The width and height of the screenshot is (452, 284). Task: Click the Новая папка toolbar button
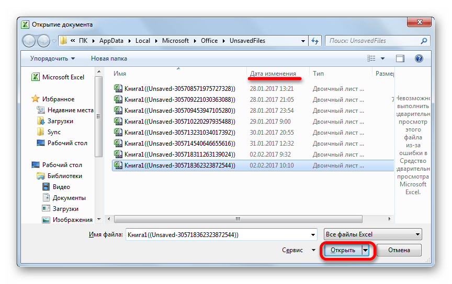click(x=109, y=58)
